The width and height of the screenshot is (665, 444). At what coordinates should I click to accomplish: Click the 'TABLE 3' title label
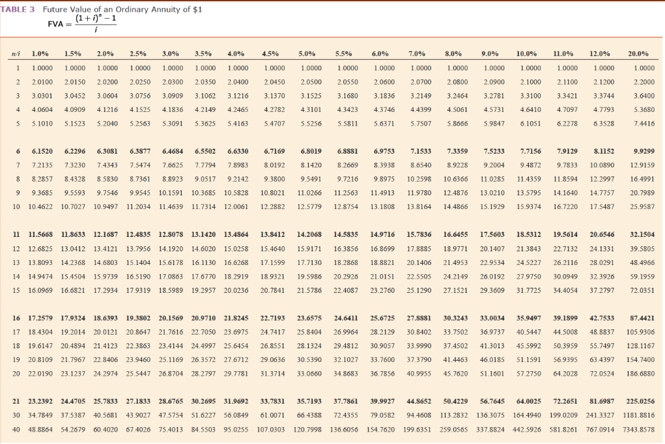coord(18,9)
